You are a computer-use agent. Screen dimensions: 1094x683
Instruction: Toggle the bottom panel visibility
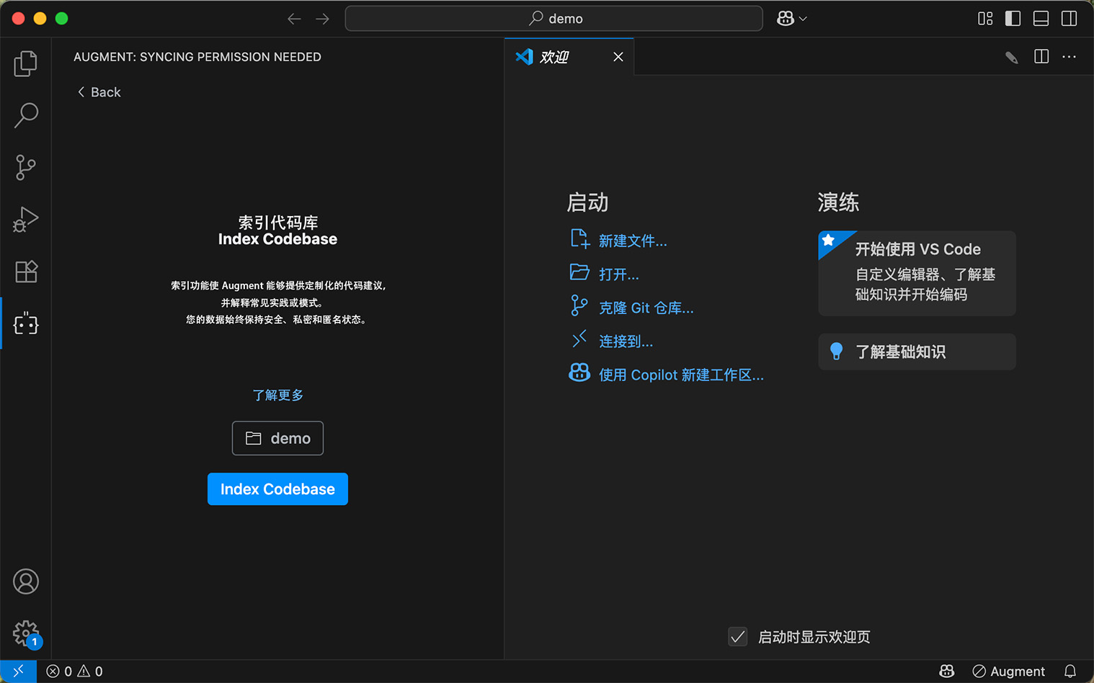pyautogui.click(x=1041, y=18)
